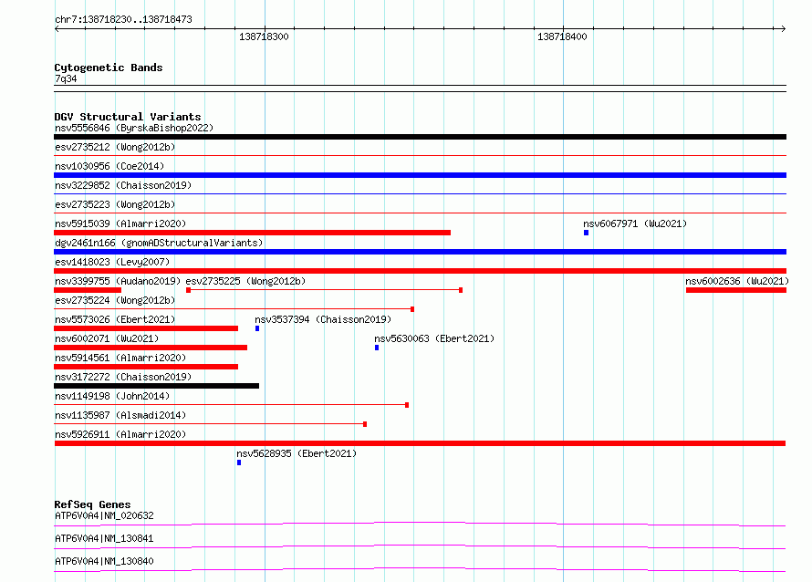Click the nsv6002071 (Wu2021) label
812x582 pixels.
click(x=107, y=338)
